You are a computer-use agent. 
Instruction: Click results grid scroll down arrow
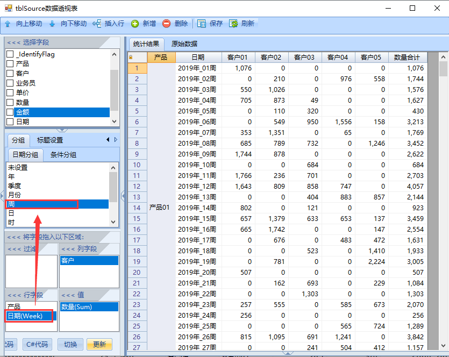click(443, 346)
